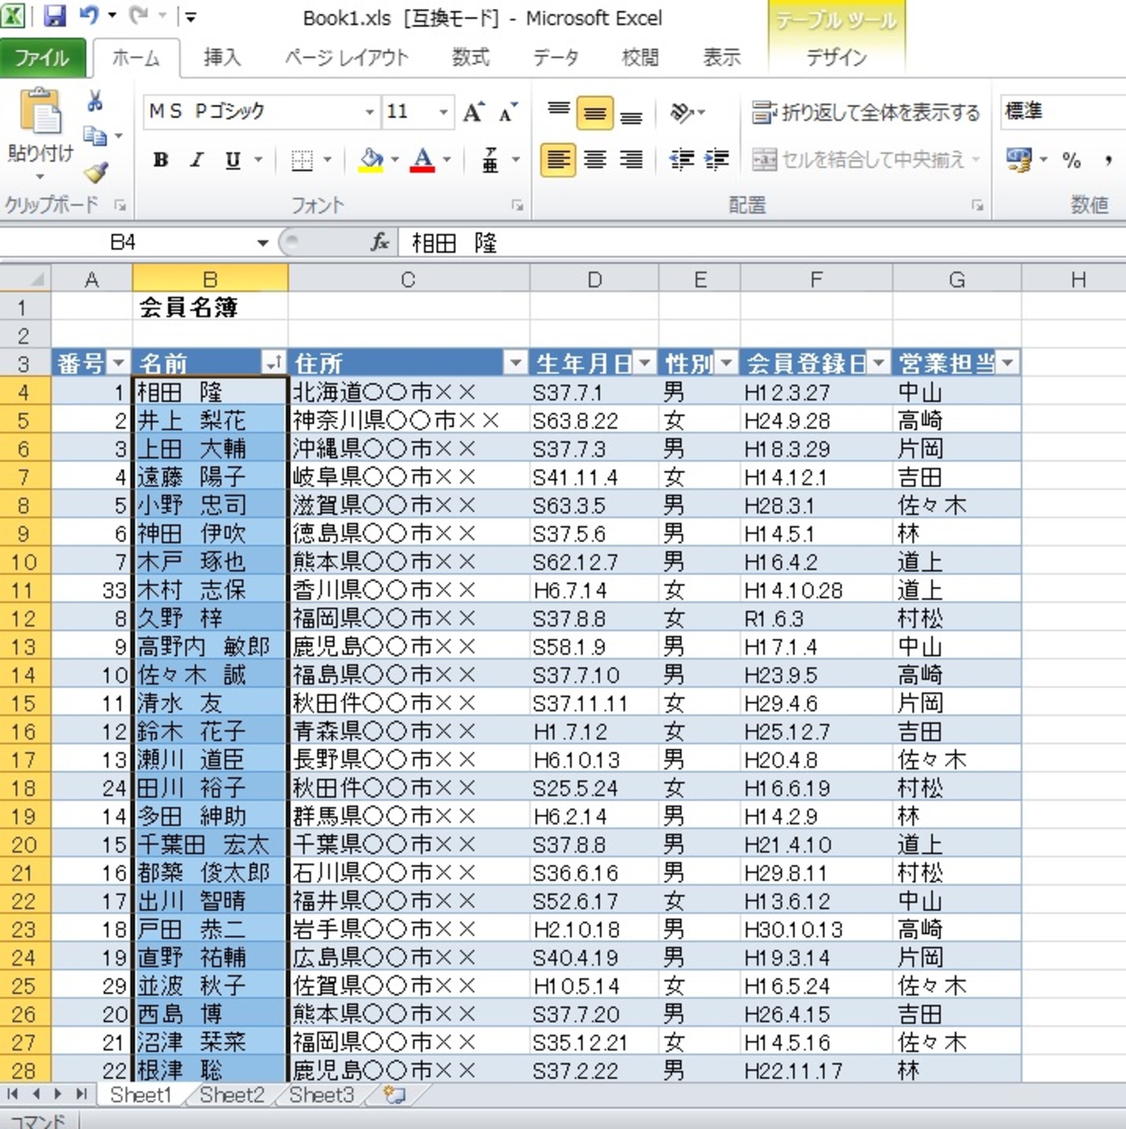Image resolution: width=1126 pixels, height=1129 pixels.
Task: Click the Save icon in quick access toolbar
Action: click(54, 15)
